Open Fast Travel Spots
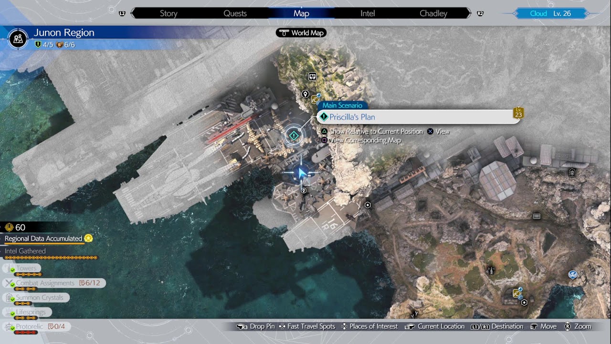Viewport: 611px width, 344px height. (x=307, y=326)
